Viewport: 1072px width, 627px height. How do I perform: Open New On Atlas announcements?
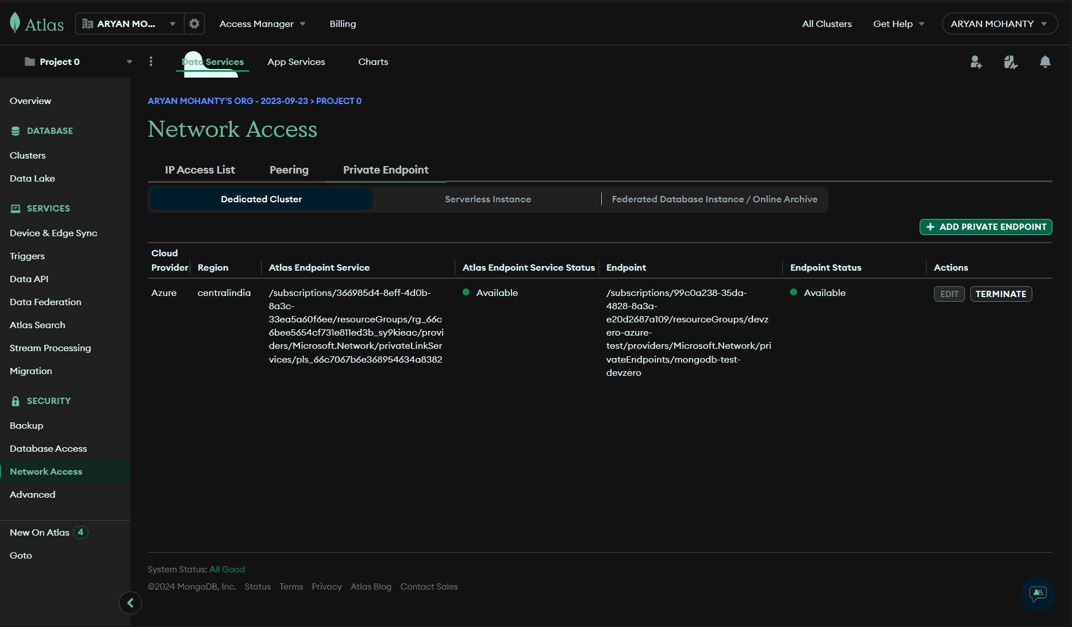49,532
